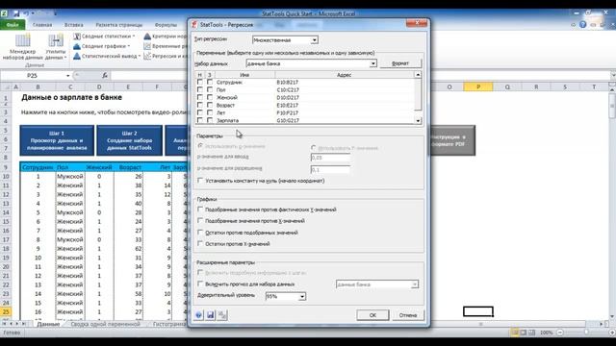Click the variable list scrollbar down arrow
The height and width of the screenshot is (346, 616).
pyautogui.click(x=418, y=120)
